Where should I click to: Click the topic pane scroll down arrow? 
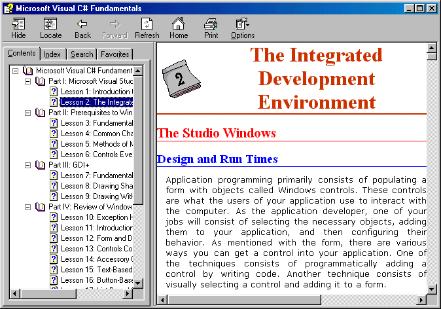tap(431, 289)
